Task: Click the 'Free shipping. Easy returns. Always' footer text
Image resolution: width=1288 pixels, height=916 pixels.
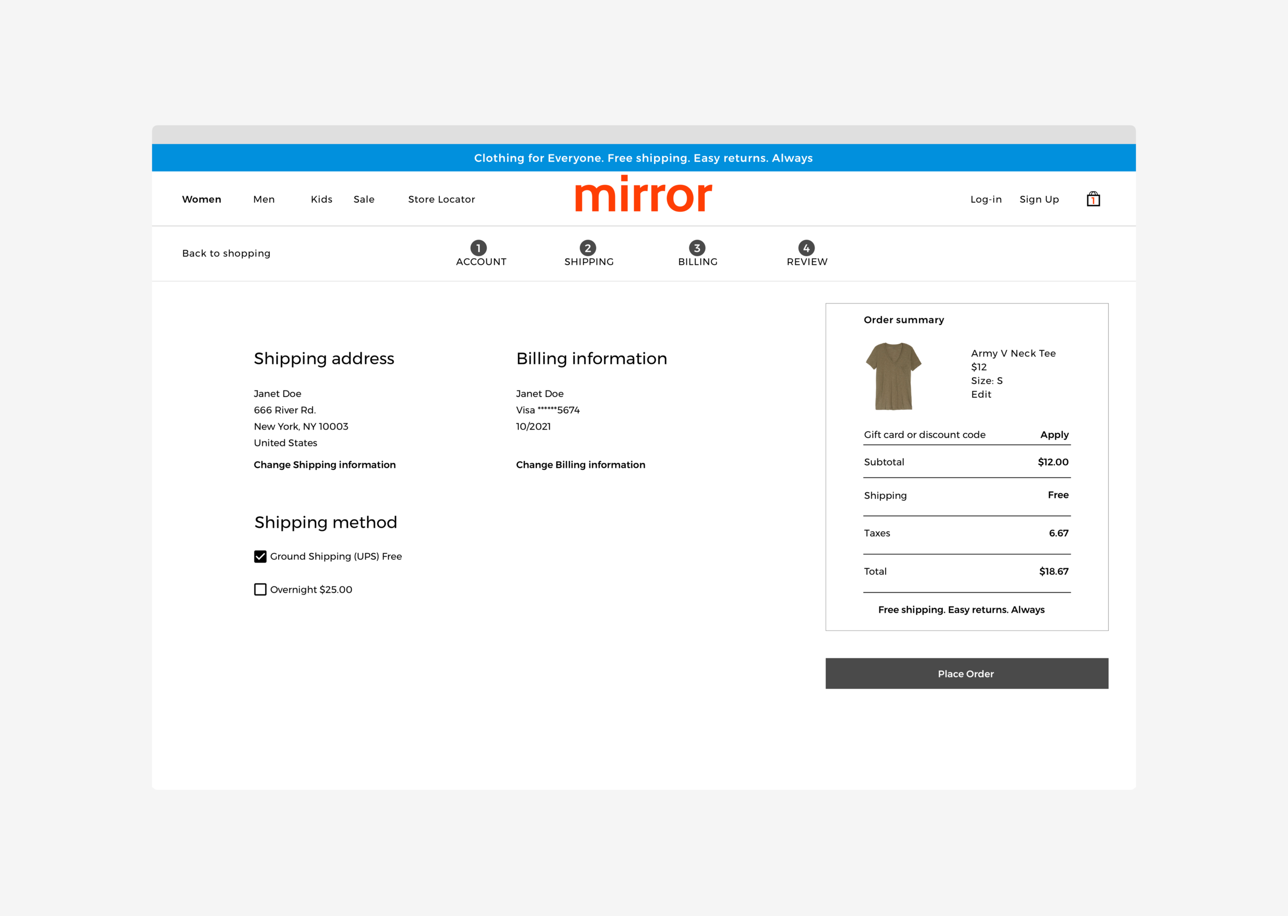Action: pyautogui.click(x=961, y=610)
